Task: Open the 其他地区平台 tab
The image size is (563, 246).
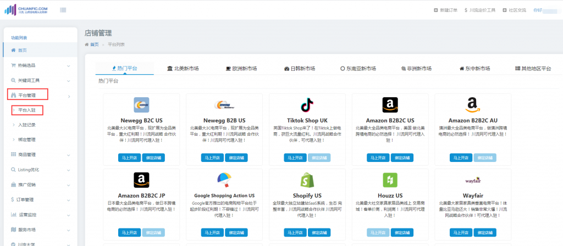Action: pos(533,69)
